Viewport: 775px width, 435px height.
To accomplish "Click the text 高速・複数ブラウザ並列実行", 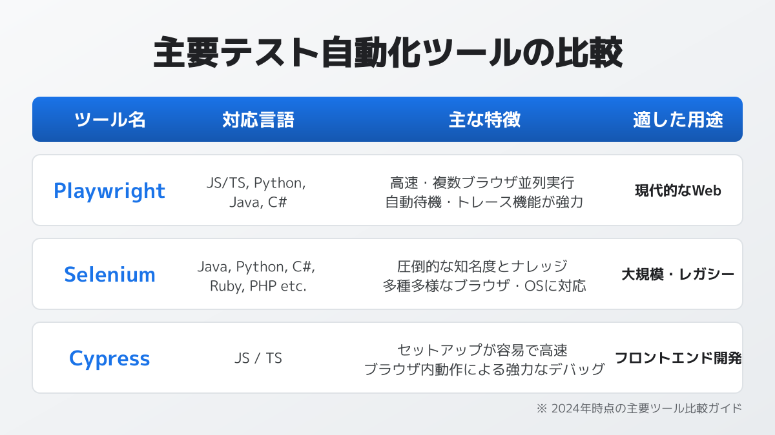I will point(482,182).
